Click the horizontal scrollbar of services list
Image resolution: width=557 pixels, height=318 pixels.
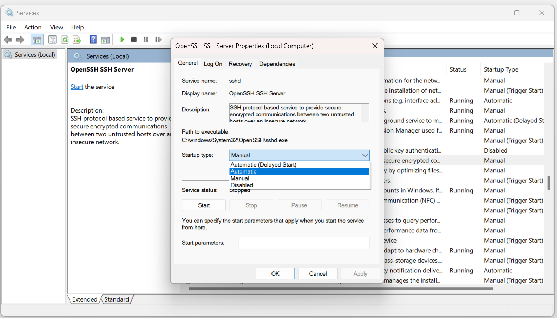341,289
